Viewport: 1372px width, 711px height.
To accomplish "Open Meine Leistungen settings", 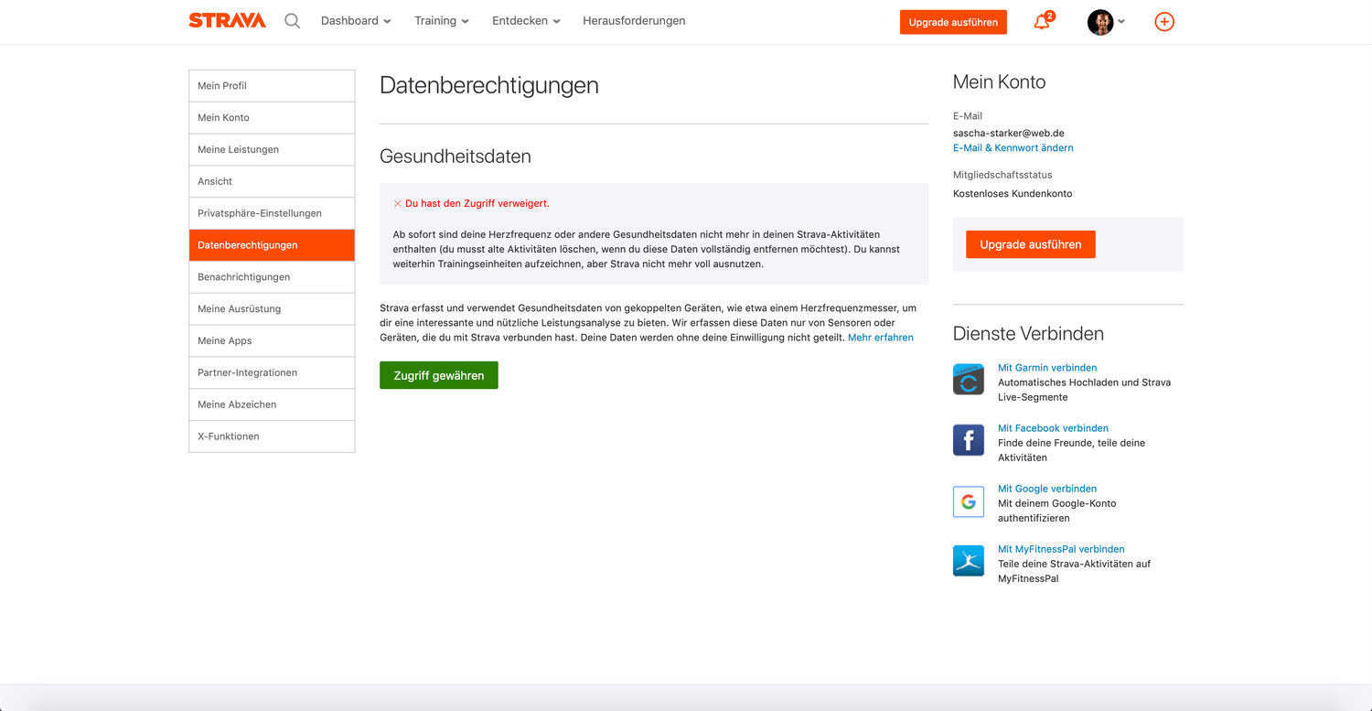I will click(272, 150).
